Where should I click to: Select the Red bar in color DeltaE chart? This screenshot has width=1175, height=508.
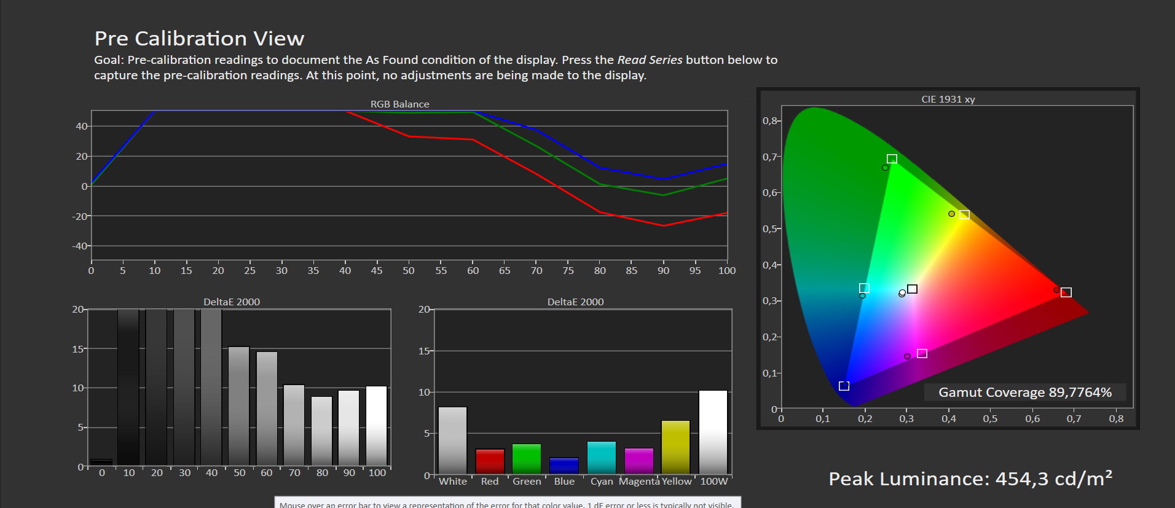(490, 461)
